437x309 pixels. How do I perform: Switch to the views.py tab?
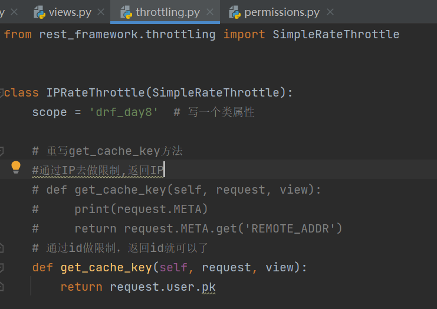(70, 12)
